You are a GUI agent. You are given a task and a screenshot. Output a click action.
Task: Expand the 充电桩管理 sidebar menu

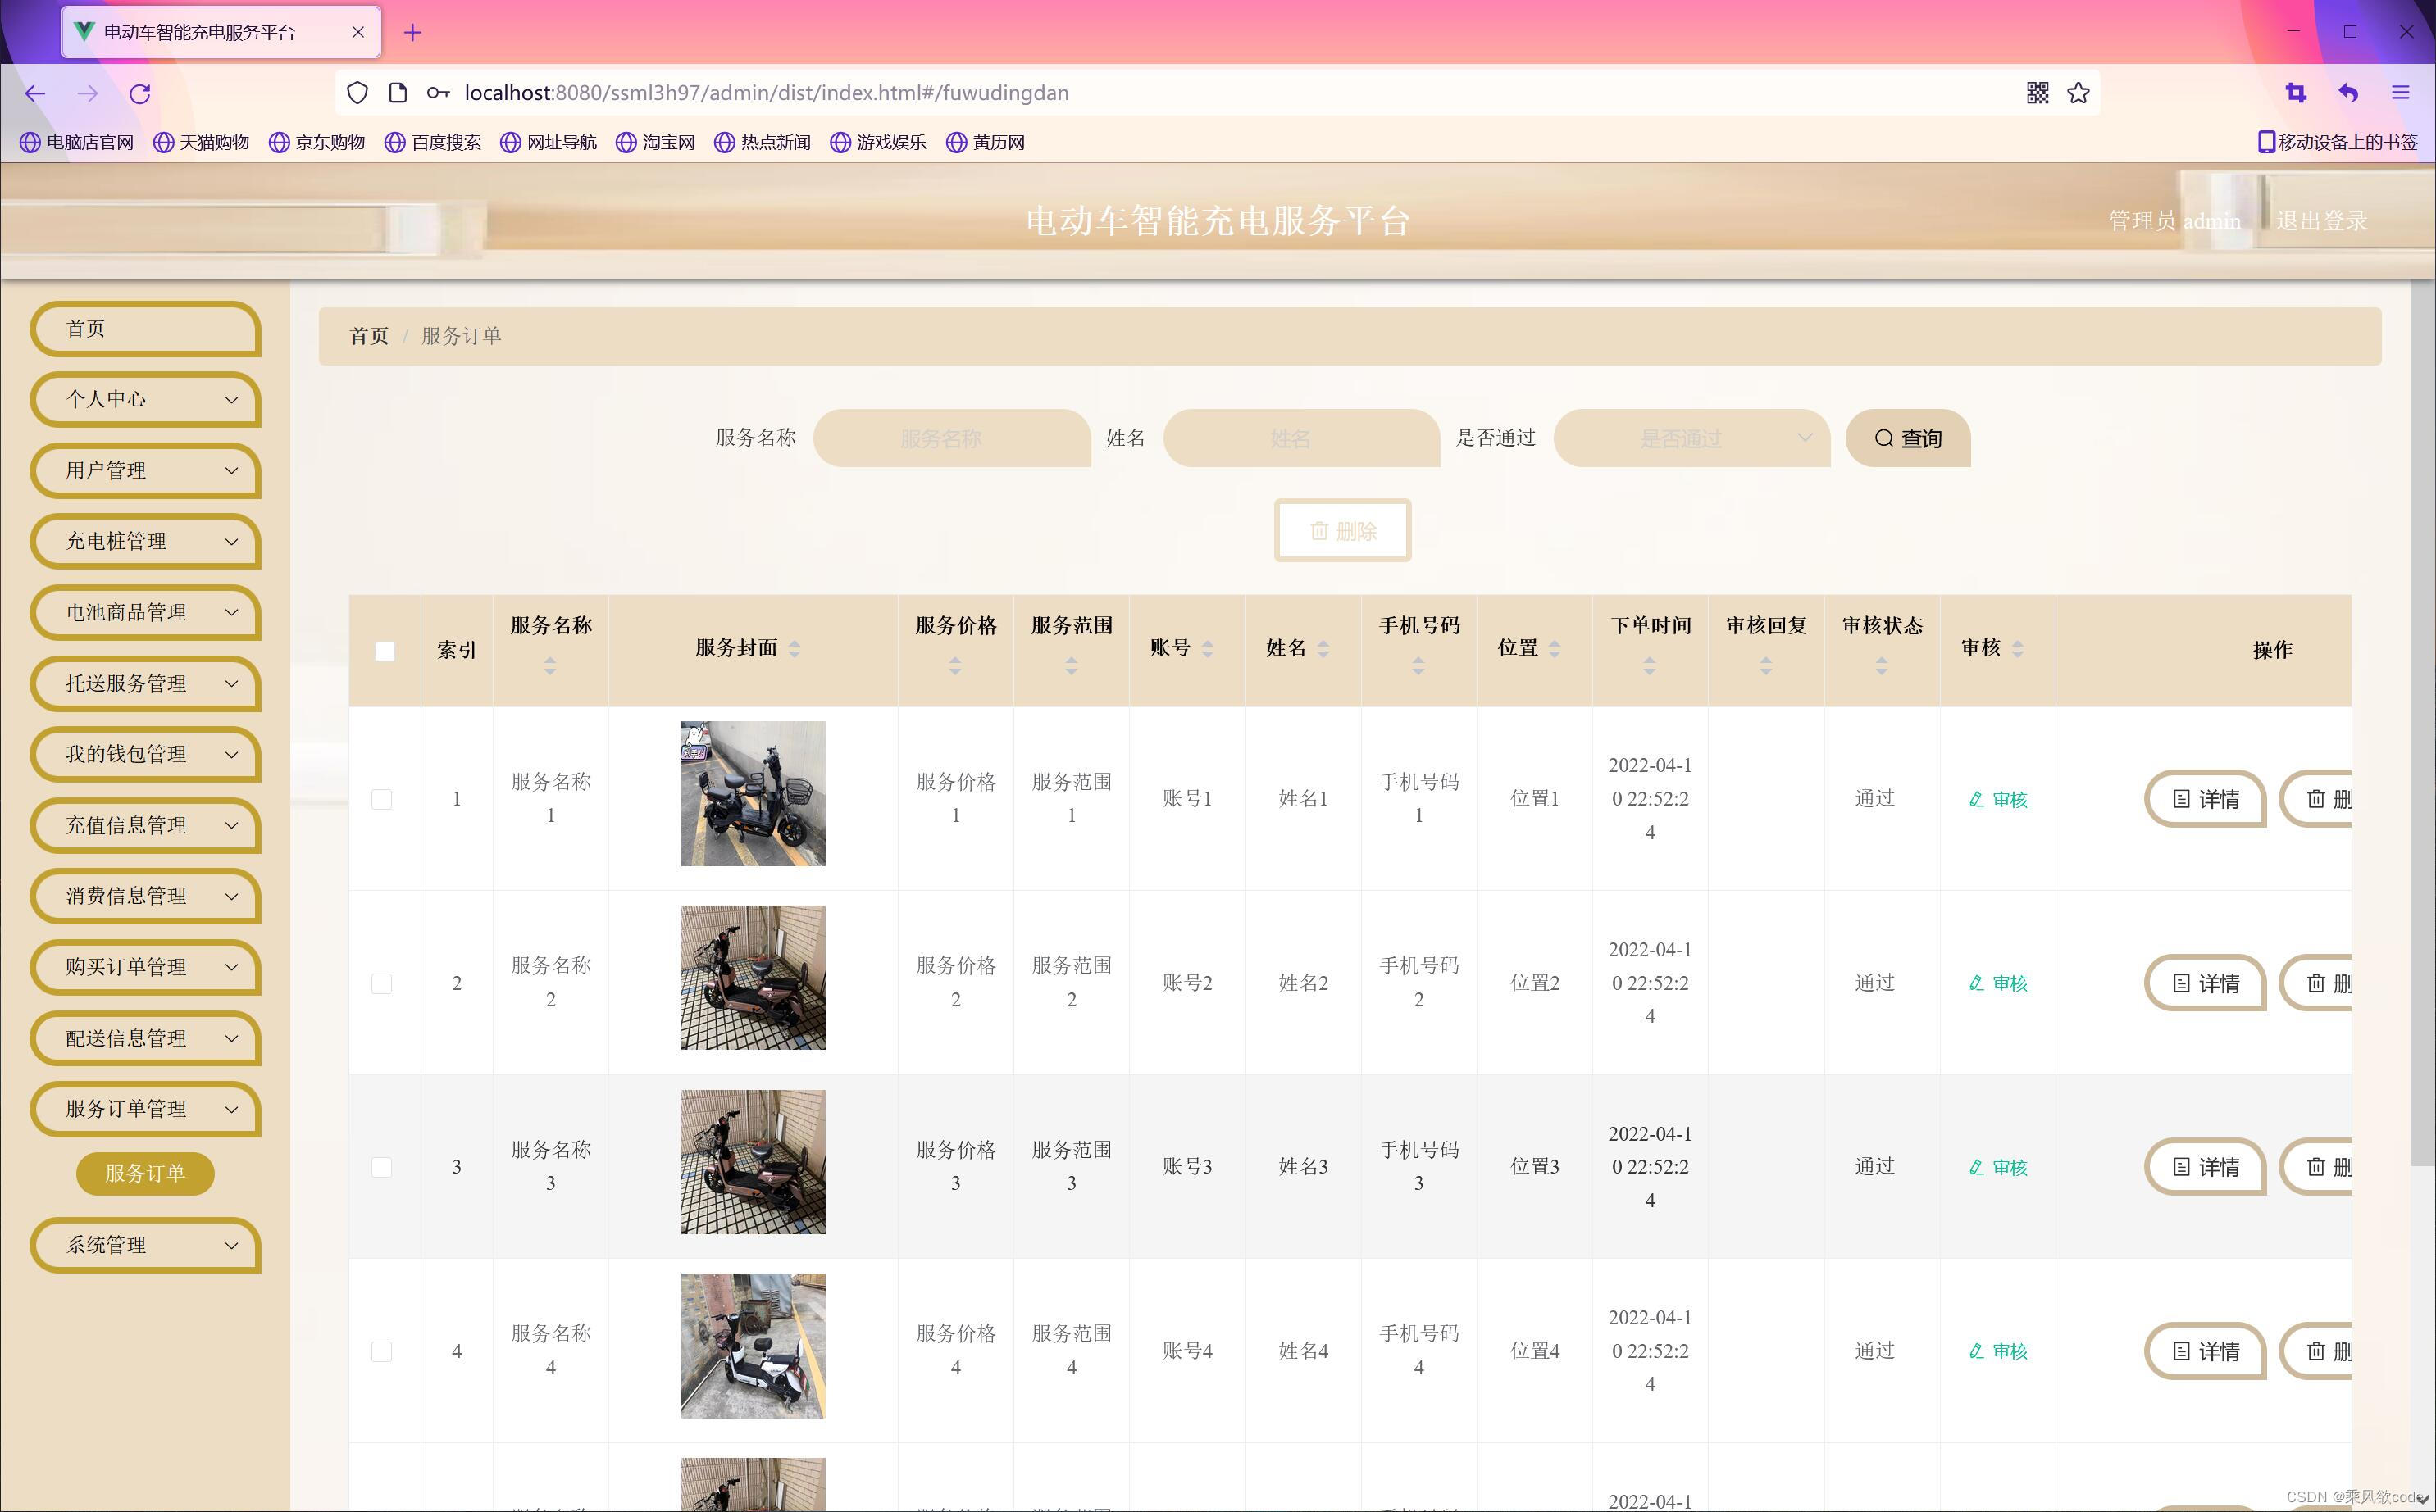[x=146, y=541]
